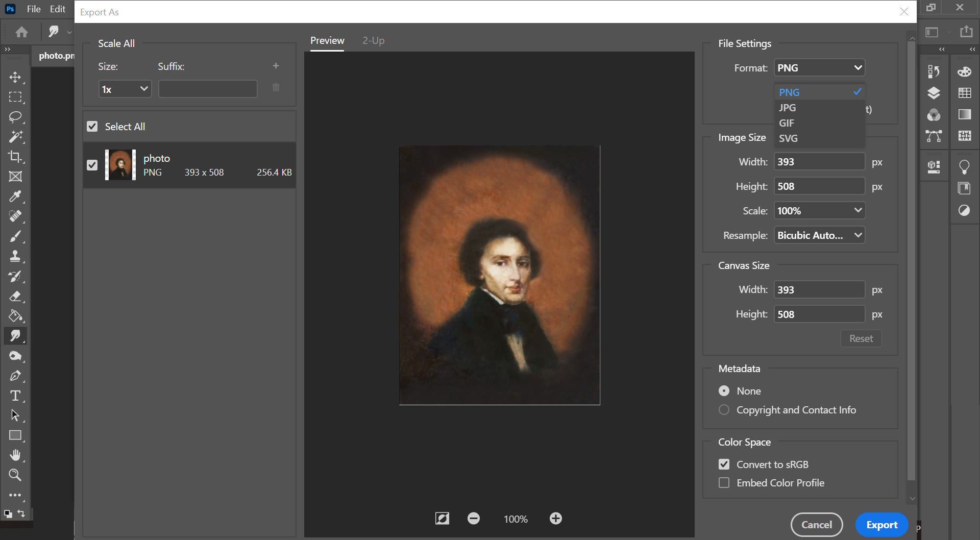Open the tool preset picker arrow
The image size is (980, 540).
(x=69, y=32)
